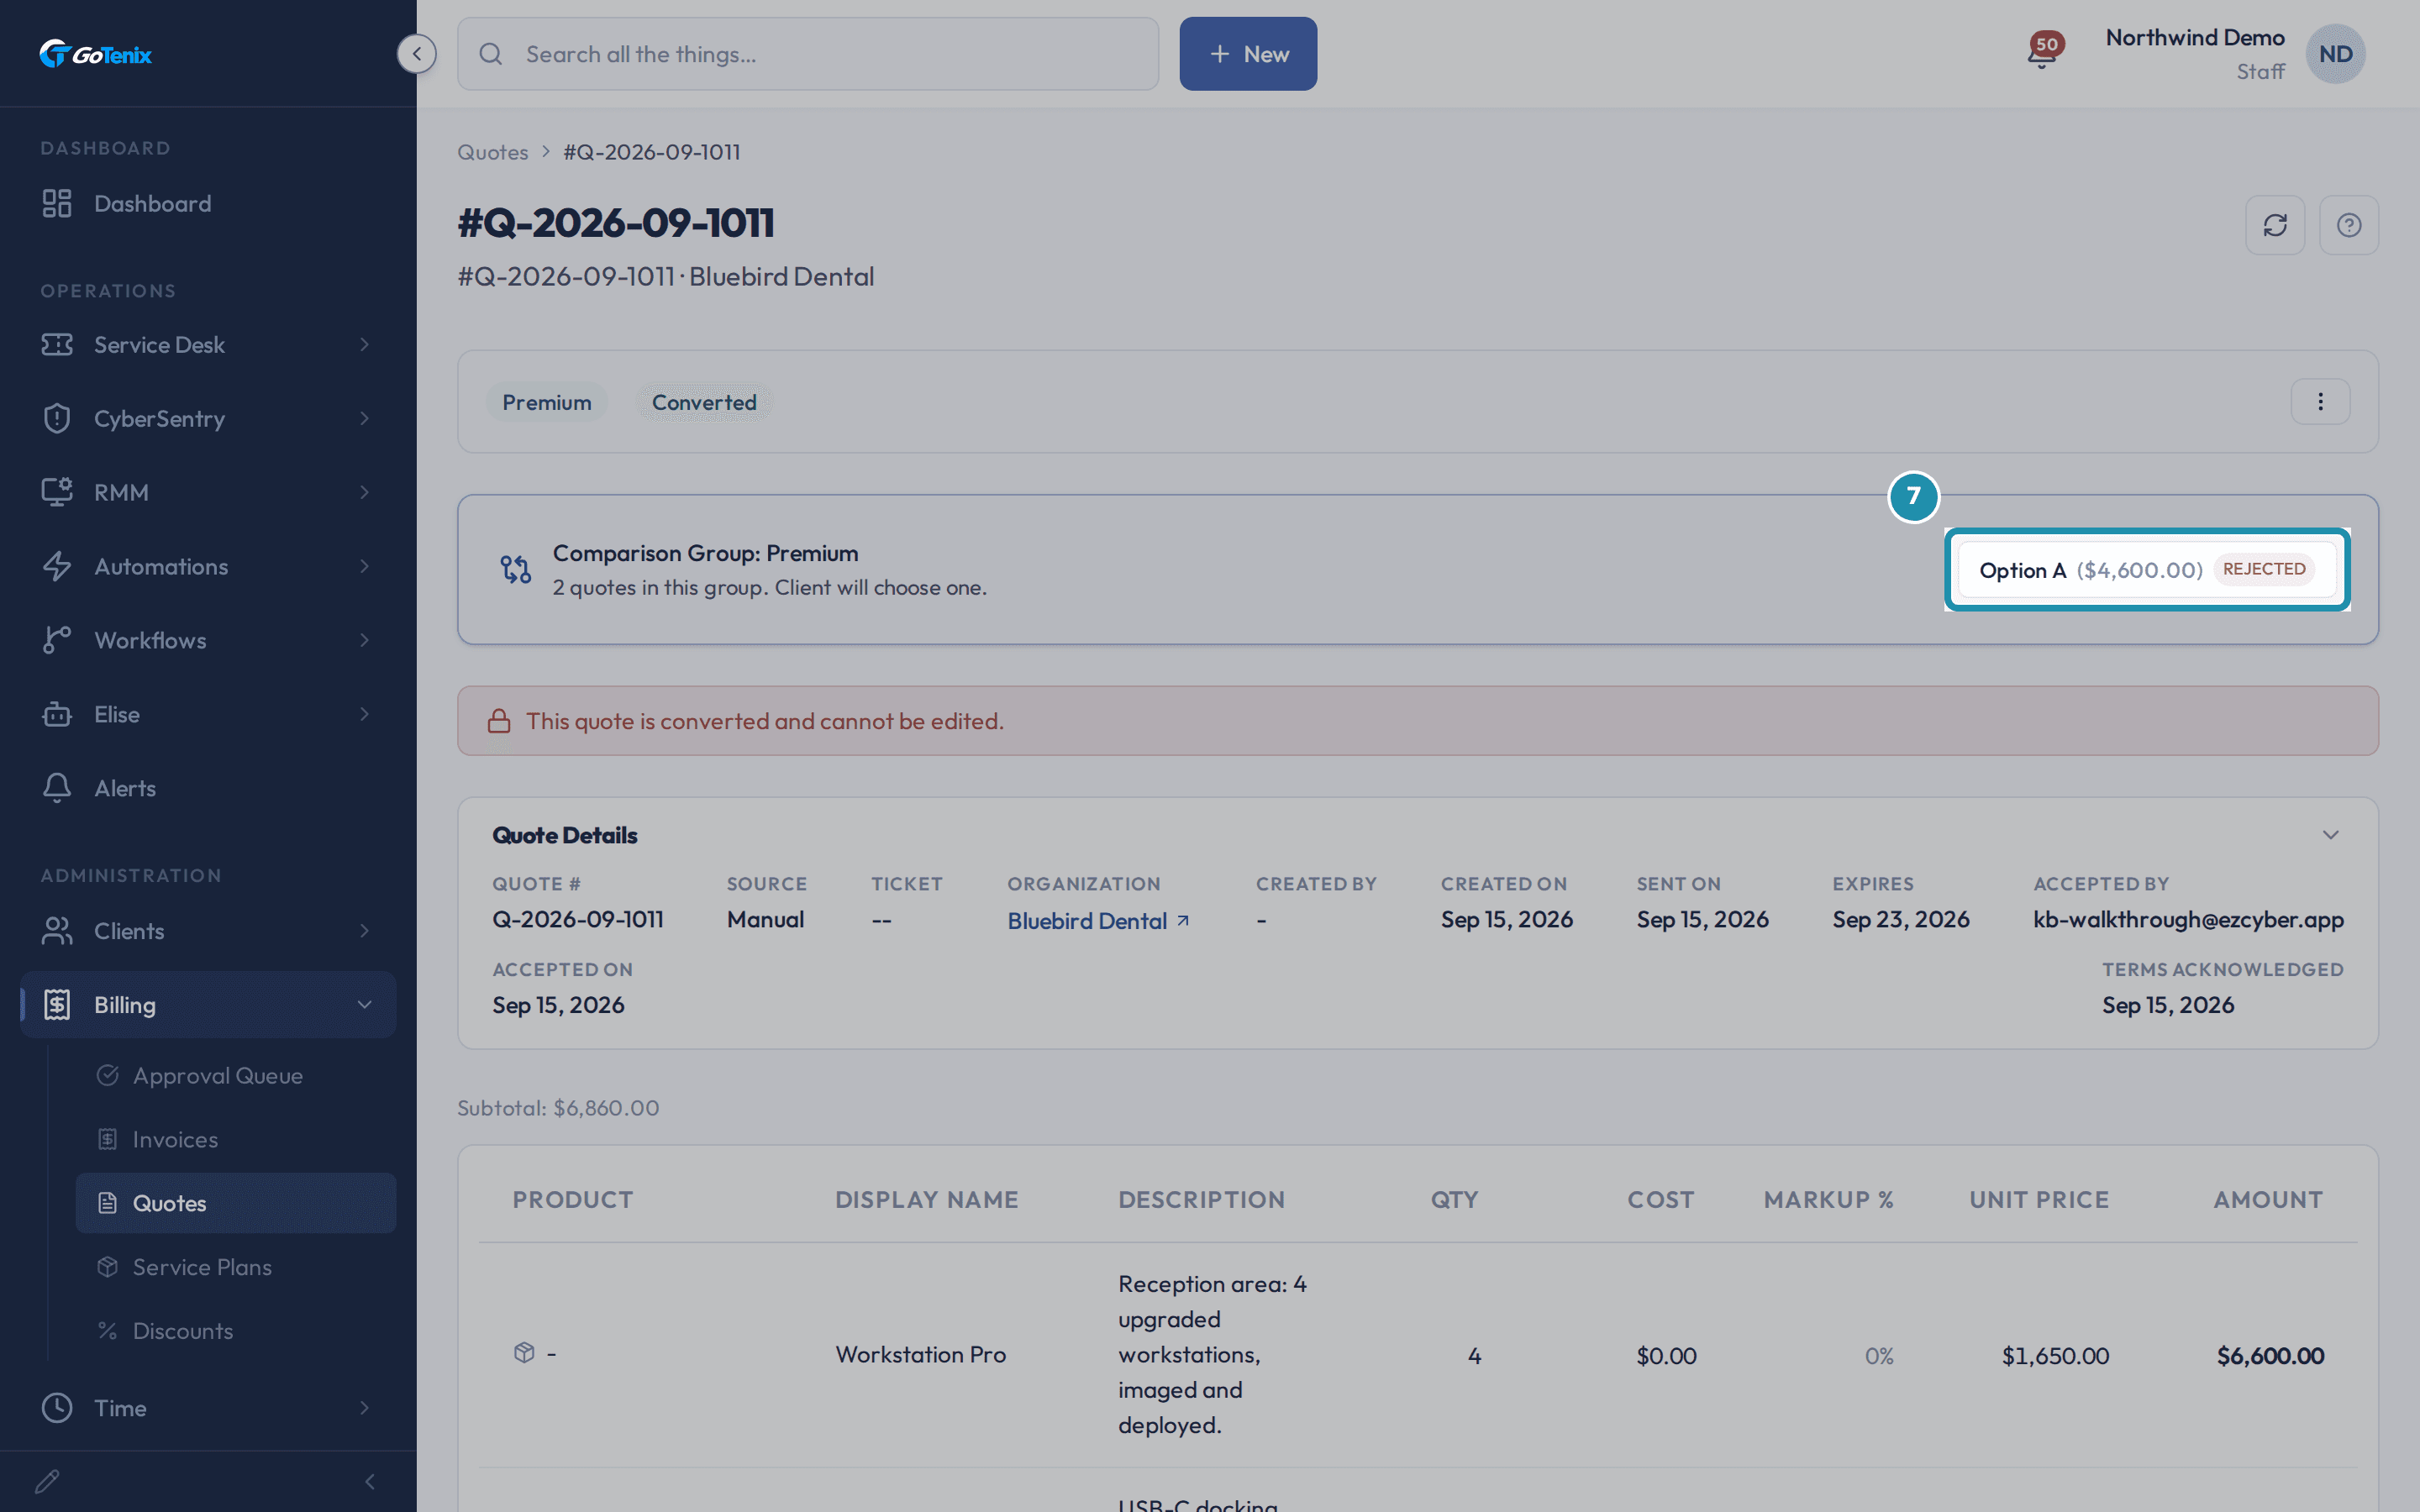Expand the CyberSentry menu
This screenshot has width=2420, height=1512.
pos(208,418)
